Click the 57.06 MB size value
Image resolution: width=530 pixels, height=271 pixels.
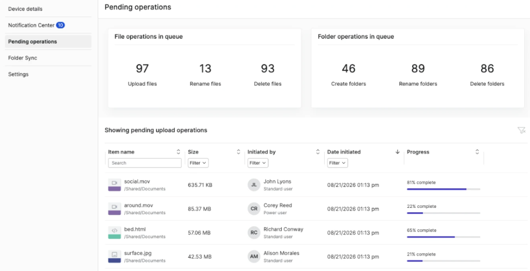(x=199, y=233)
